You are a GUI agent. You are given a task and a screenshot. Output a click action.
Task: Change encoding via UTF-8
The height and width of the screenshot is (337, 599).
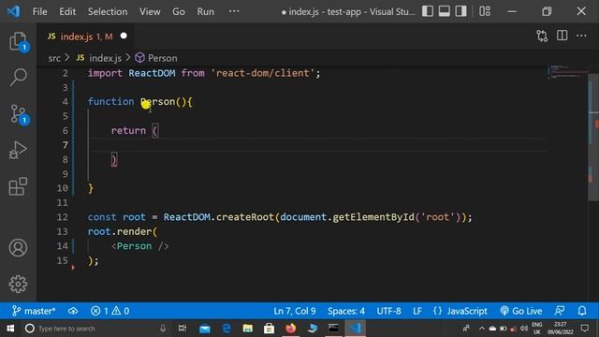(x=389, y=311)
